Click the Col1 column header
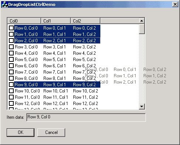Viewport: 180px width, 145px height. [56, 21]
